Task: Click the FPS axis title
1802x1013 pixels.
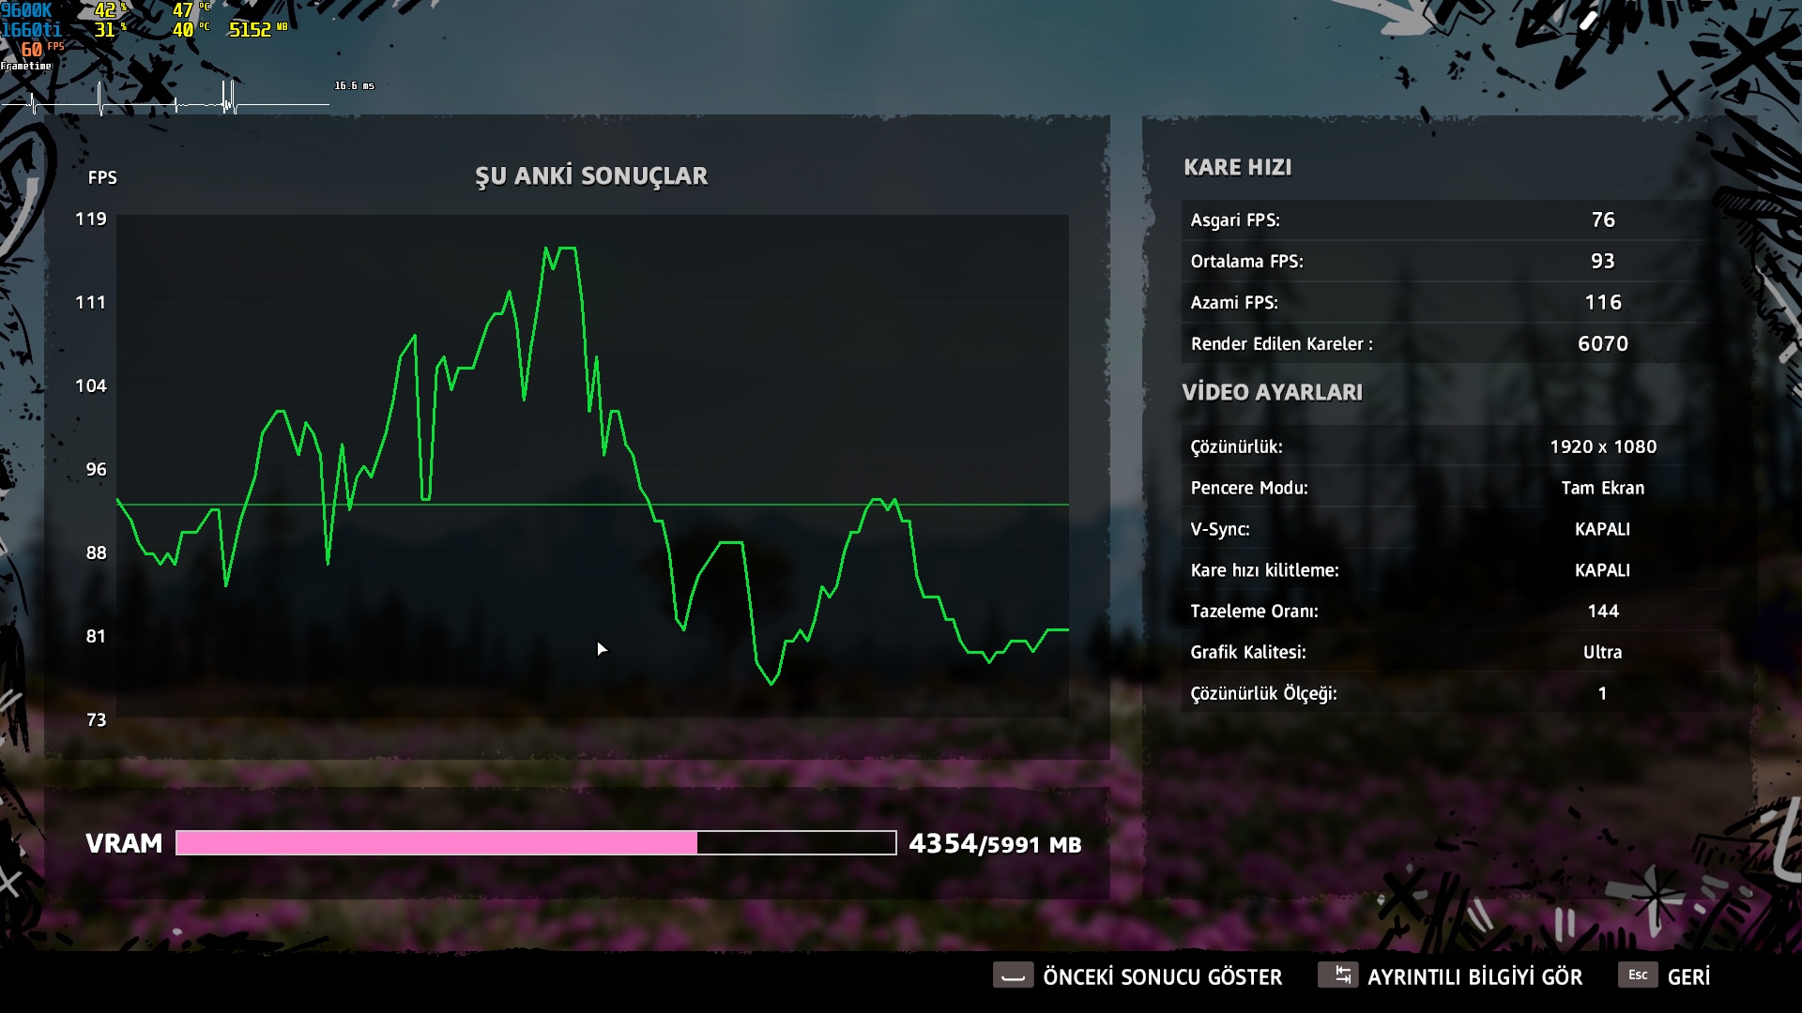Action: 102,177
